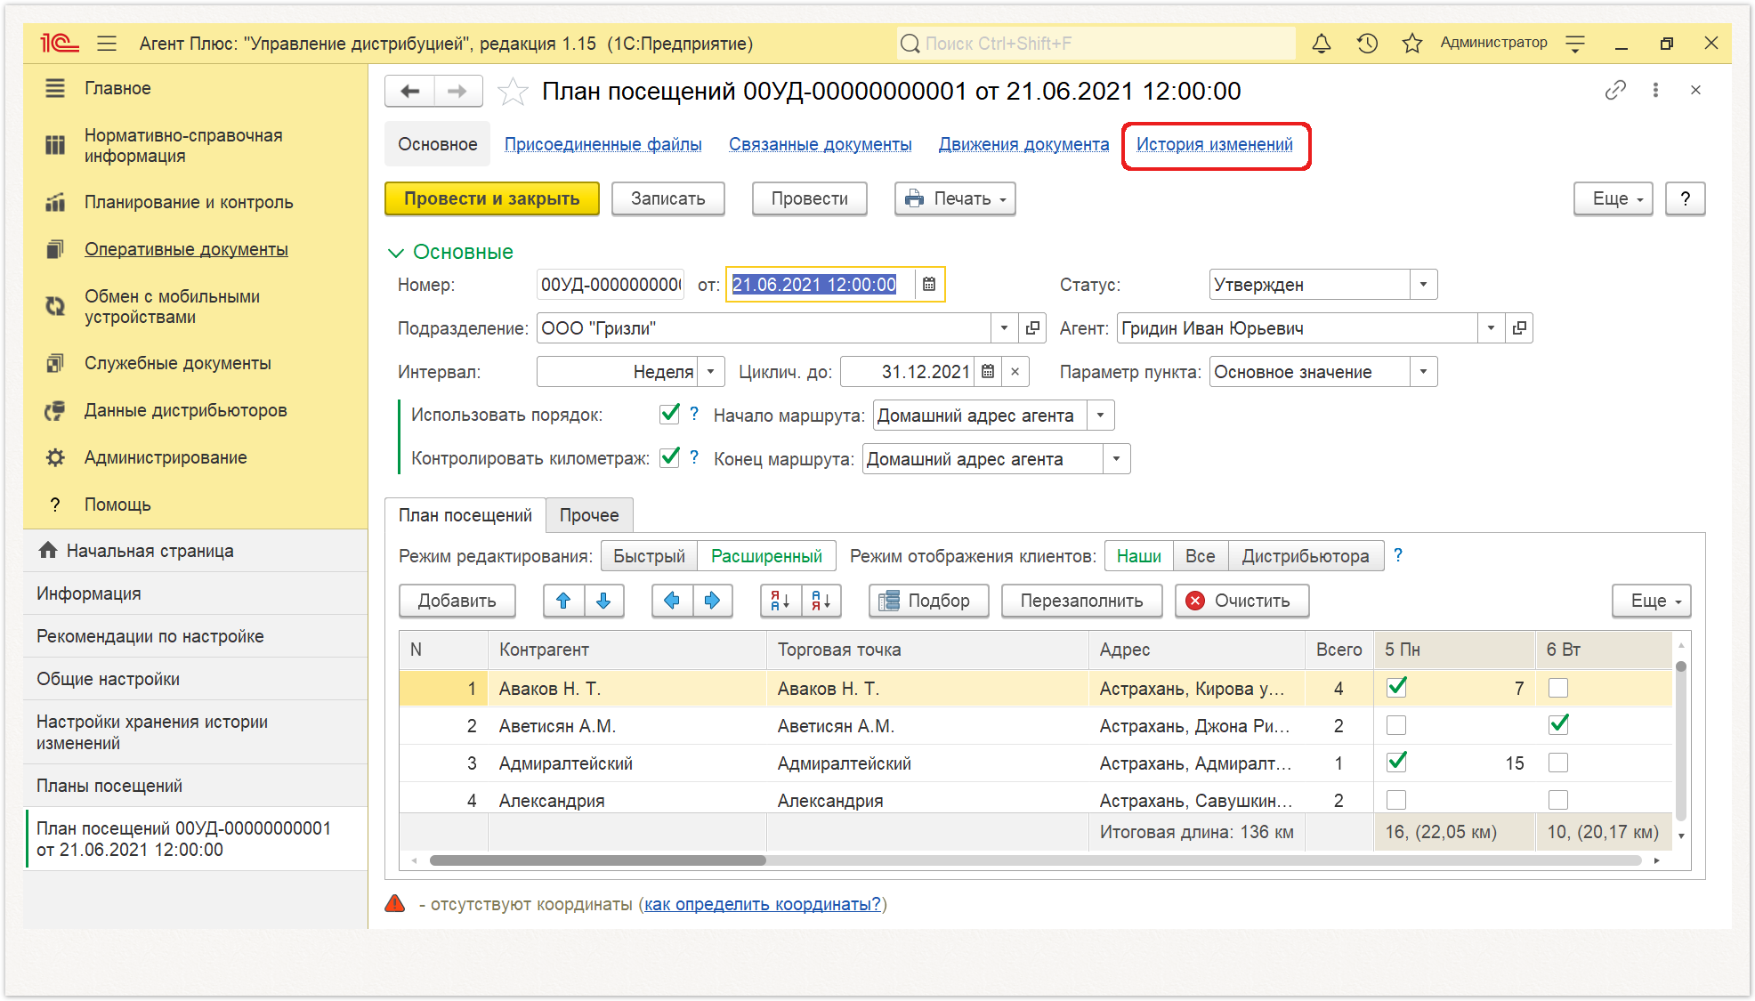Image resolution: width=1755 pixels, height=1001 pixels.
Task: Open calendar for Циклич. до date
Action: pos(988,372)
